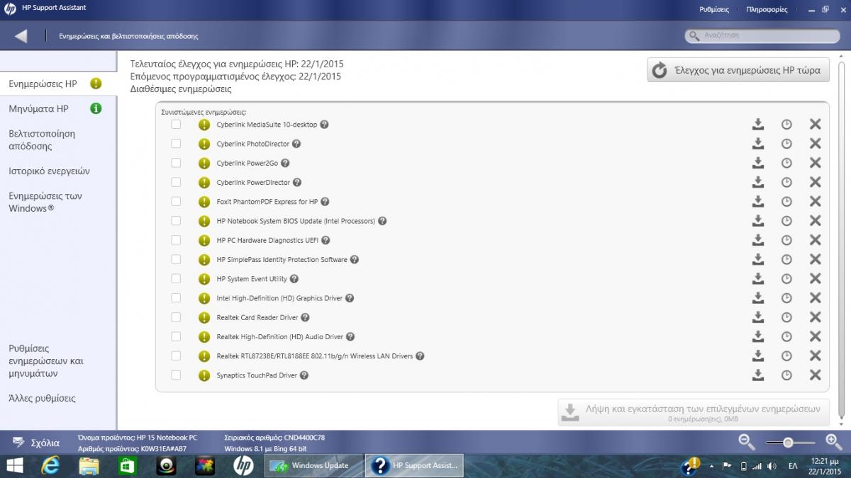Remove HP Notebook System BIOS Update entry
Image resolution: width=851 pixels, height=478 pixels.
(816, 221)
